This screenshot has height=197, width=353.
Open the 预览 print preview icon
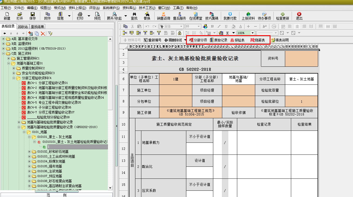point(97,16)
